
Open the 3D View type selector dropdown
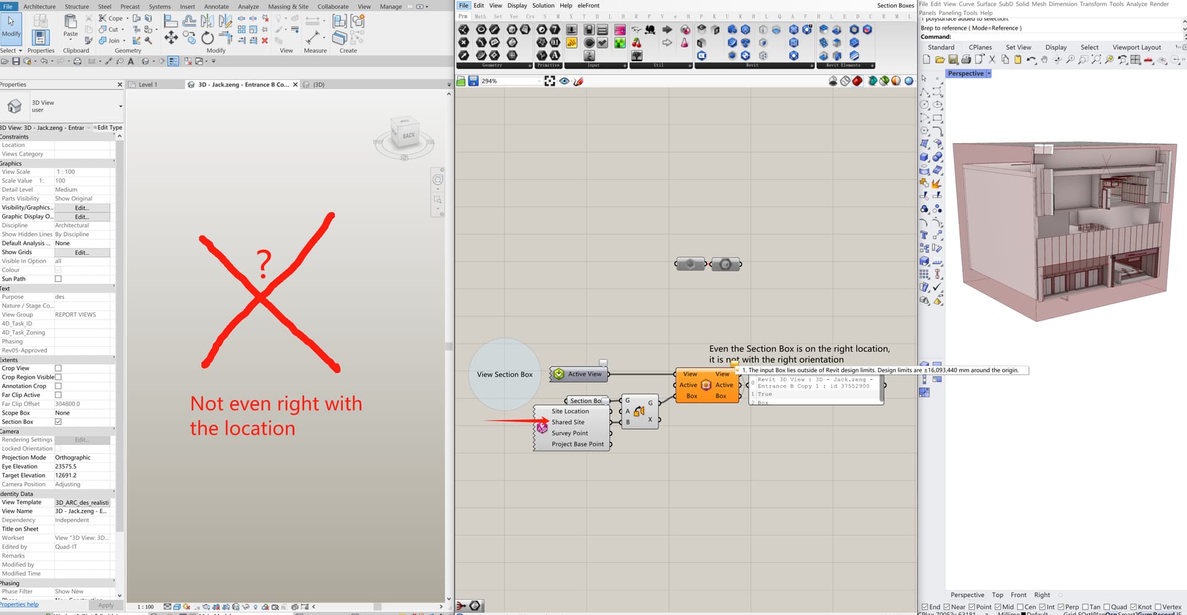(x=121, y=106)
